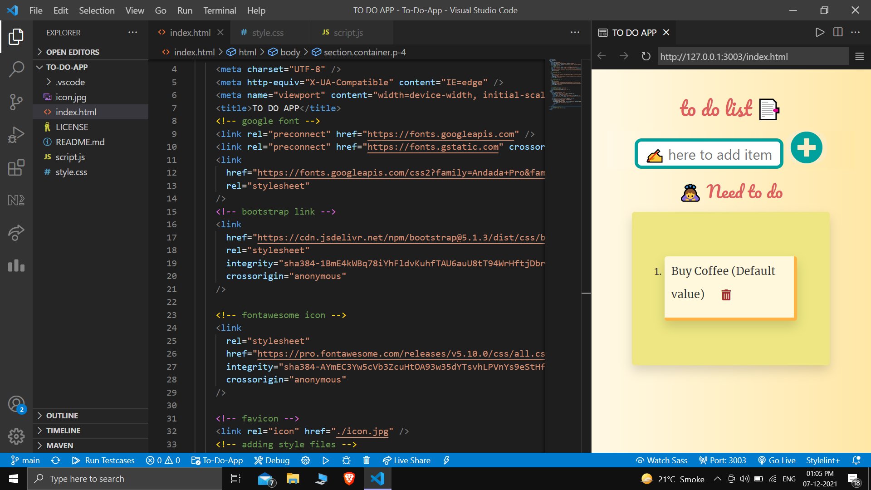Split the preview editor right

[x=837, y=32]
